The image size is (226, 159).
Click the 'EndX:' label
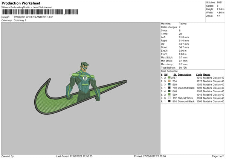pyautogui.click(x=164, y=51)
